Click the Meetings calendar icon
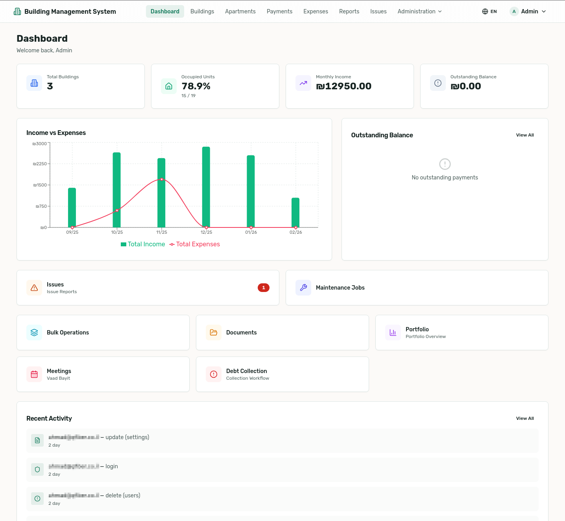This screenshot has width=565, height=521. tap(34, 374)
